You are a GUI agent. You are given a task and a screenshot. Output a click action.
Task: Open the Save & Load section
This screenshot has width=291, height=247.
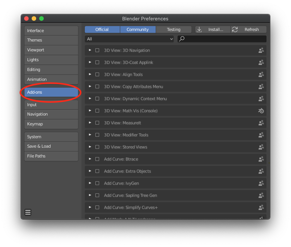click(x=51, y=147)
